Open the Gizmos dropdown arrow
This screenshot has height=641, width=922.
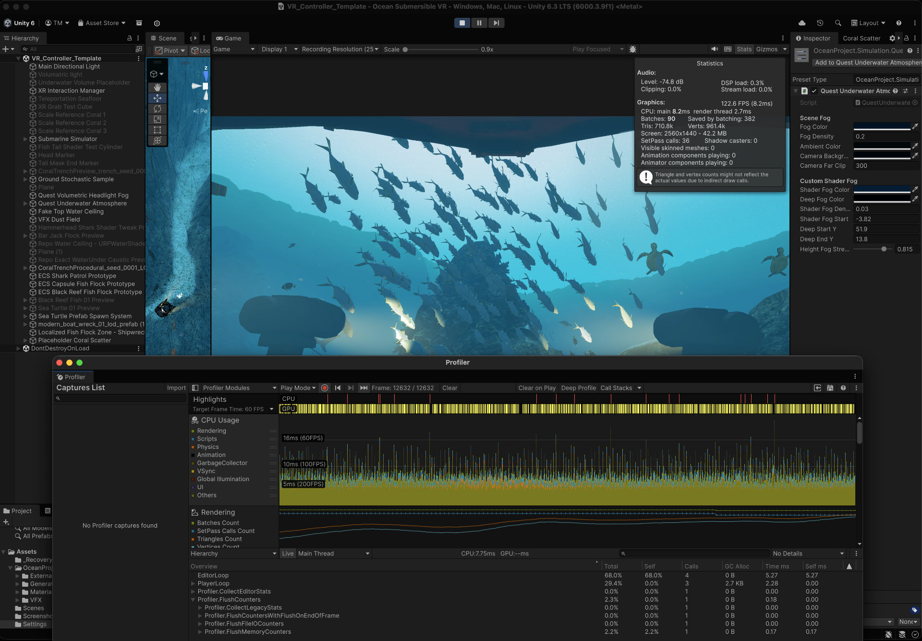coord(785,49)
